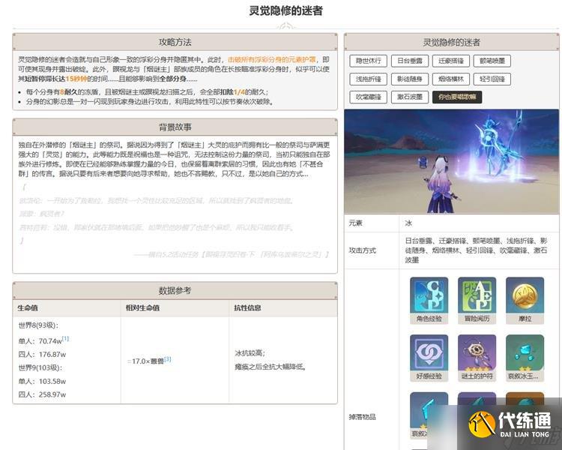Click the 世界9(103级) label
The width and height of the screenshot is (562, 450).
(x=40, y=367)
